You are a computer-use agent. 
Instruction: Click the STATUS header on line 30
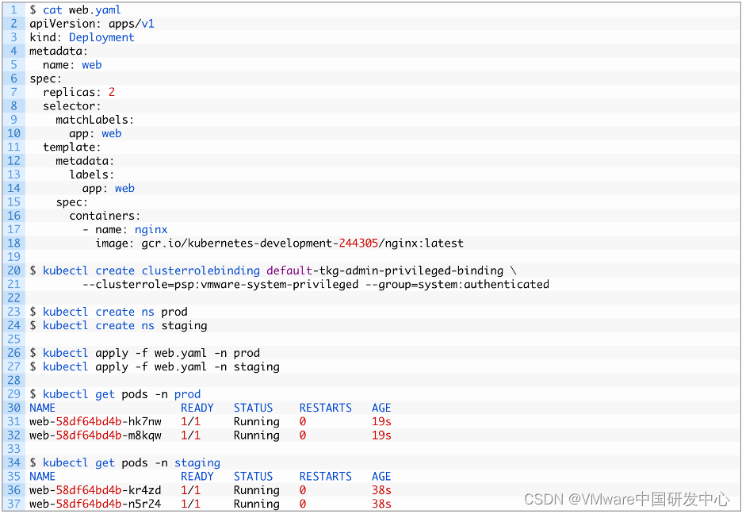click(x=253, y=408)
